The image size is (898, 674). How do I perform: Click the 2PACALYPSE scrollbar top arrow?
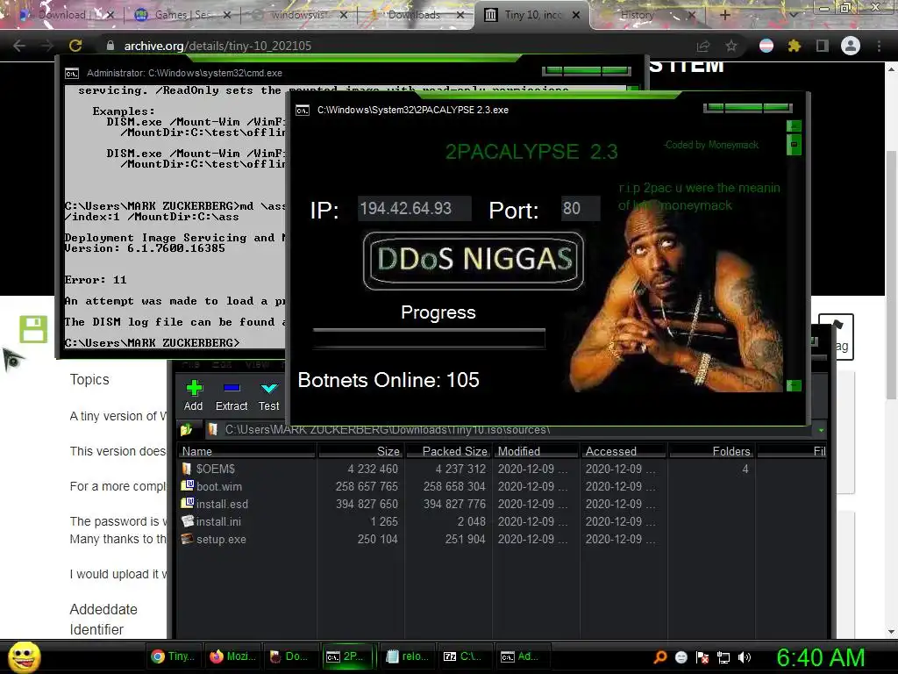click(x=794, y=125)
